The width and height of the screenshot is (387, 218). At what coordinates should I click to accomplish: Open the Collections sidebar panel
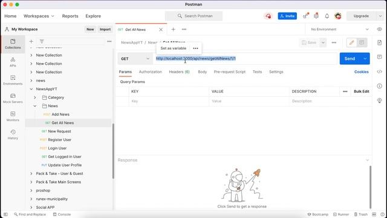point(13,44)
